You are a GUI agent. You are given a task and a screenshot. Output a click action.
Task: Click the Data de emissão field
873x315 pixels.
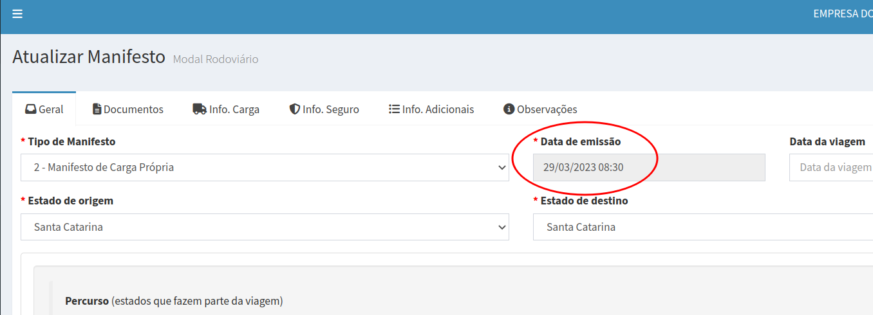point(649,168)
